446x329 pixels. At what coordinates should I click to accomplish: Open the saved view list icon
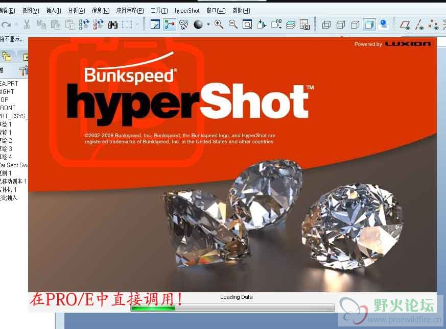(276, 24)
